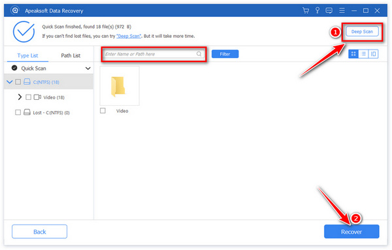Screen dimensions: 392x250
Task: Collapse the C:(NTFS) tree node
Action: tap(10, 82)
